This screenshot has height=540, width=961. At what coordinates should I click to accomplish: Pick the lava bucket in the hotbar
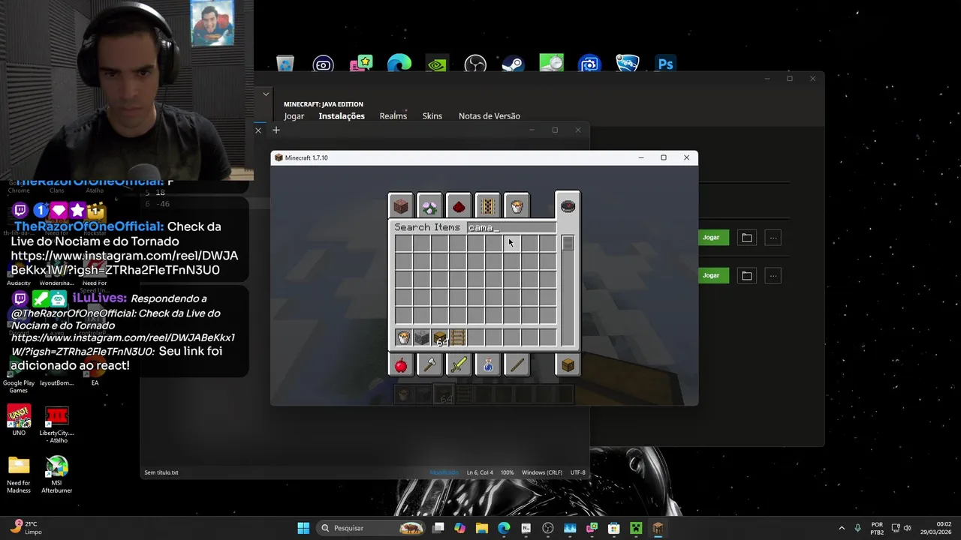[x=404, y=337]
